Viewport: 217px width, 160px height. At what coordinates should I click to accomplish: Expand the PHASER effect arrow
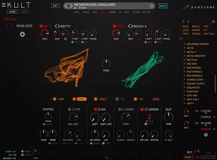(214, 129)
